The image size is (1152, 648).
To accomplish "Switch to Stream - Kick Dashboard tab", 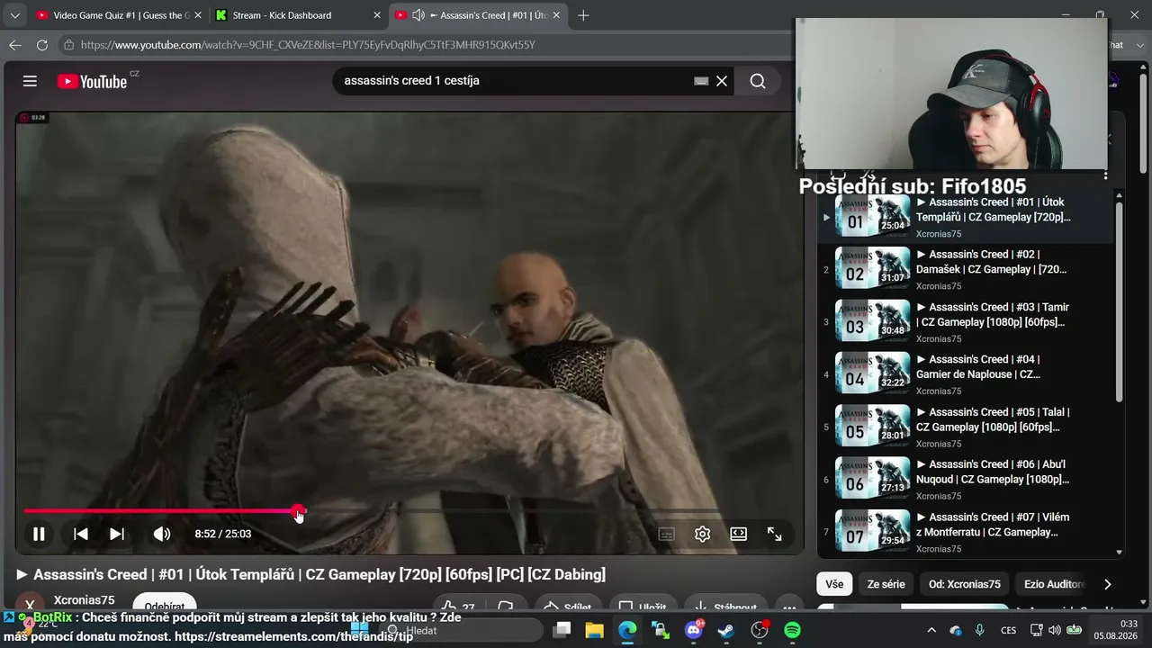I will point(298,15).
